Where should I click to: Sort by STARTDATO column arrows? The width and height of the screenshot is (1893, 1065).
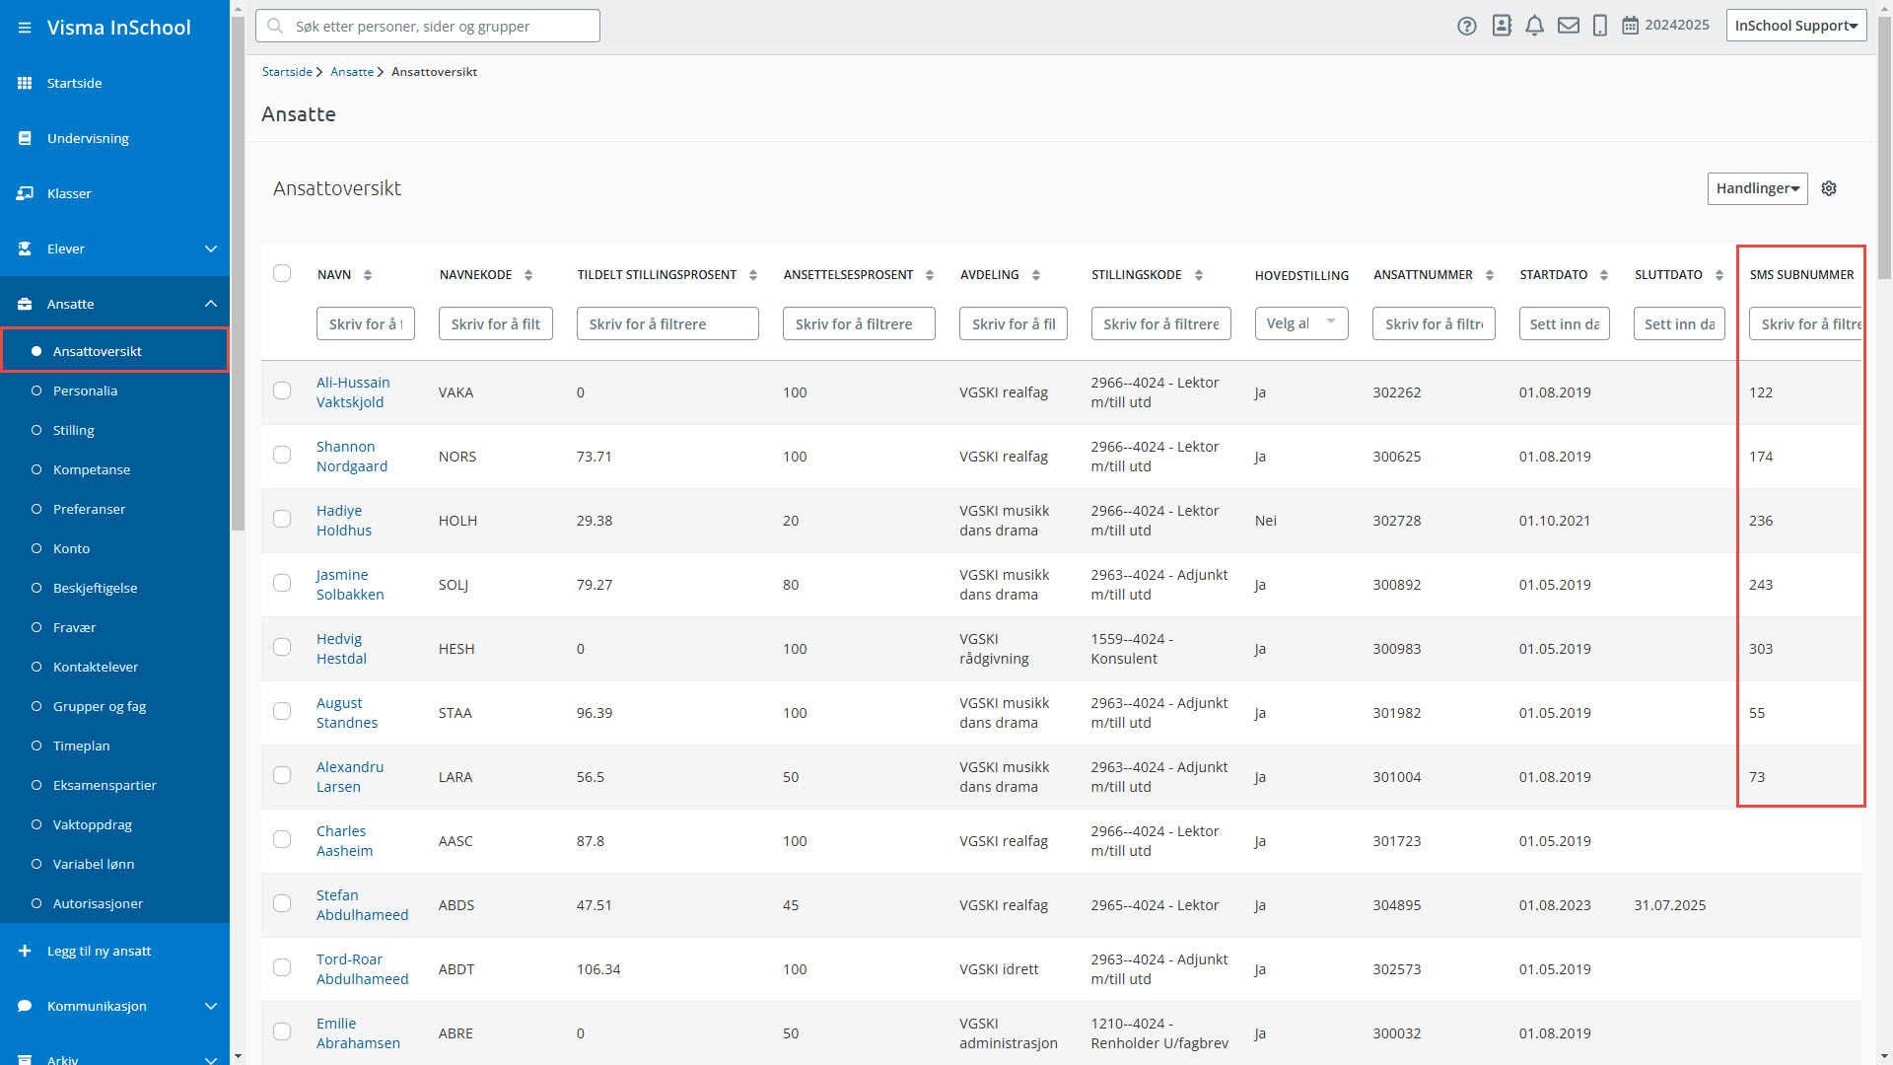pyautogui.click(x=1604, y=275)
